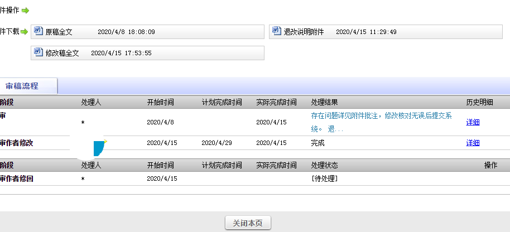Click the Word icon beside 退改说明附件
Image resolution: width=510 pixels, height=232 pixels.
tap(277, 31)
